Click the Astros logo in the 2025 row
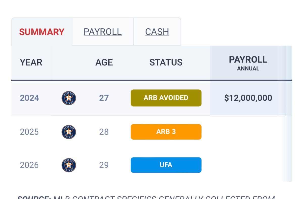Screen dimensions: 303x199 coord(69,132)
